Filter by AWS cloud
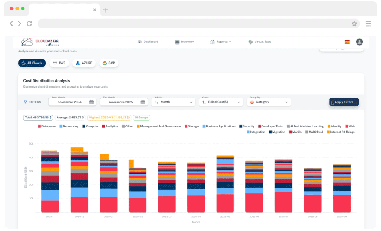The height and width of the screenshot is (231, 381). 59,63
